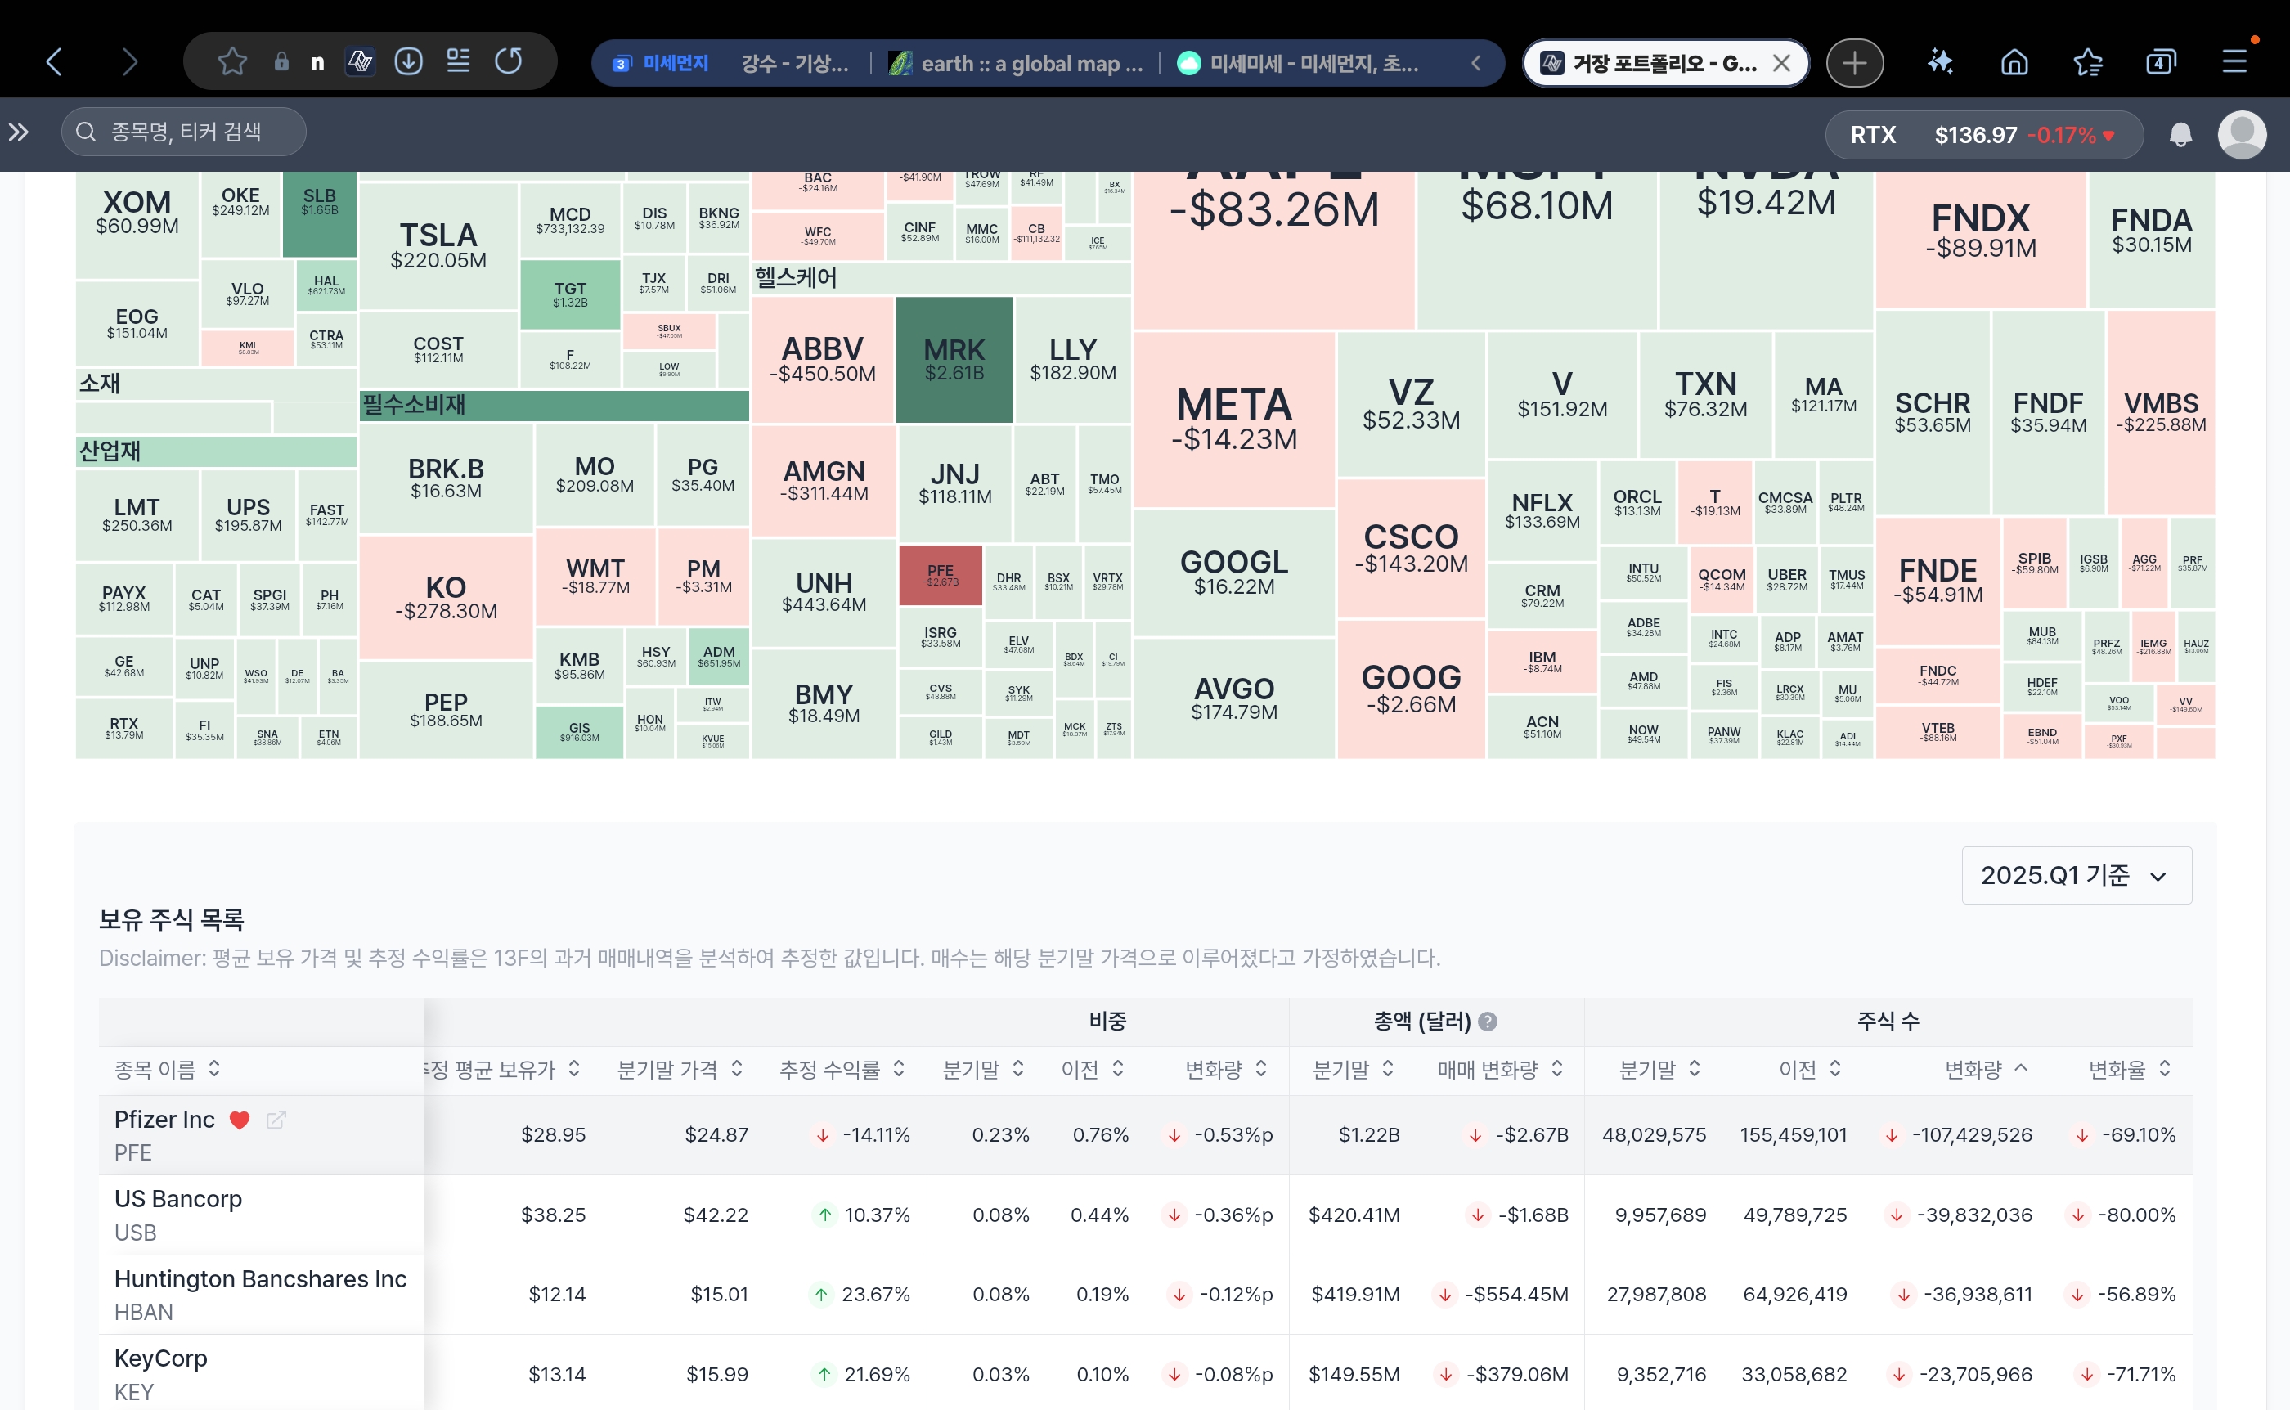Select the red PFE treemap tile
Viewport: 2290px width, 1410px height.
pos(940,574)
